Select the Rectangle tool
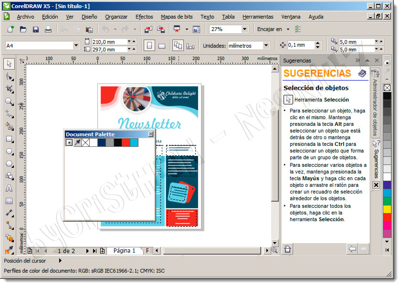 click(10, 139)
